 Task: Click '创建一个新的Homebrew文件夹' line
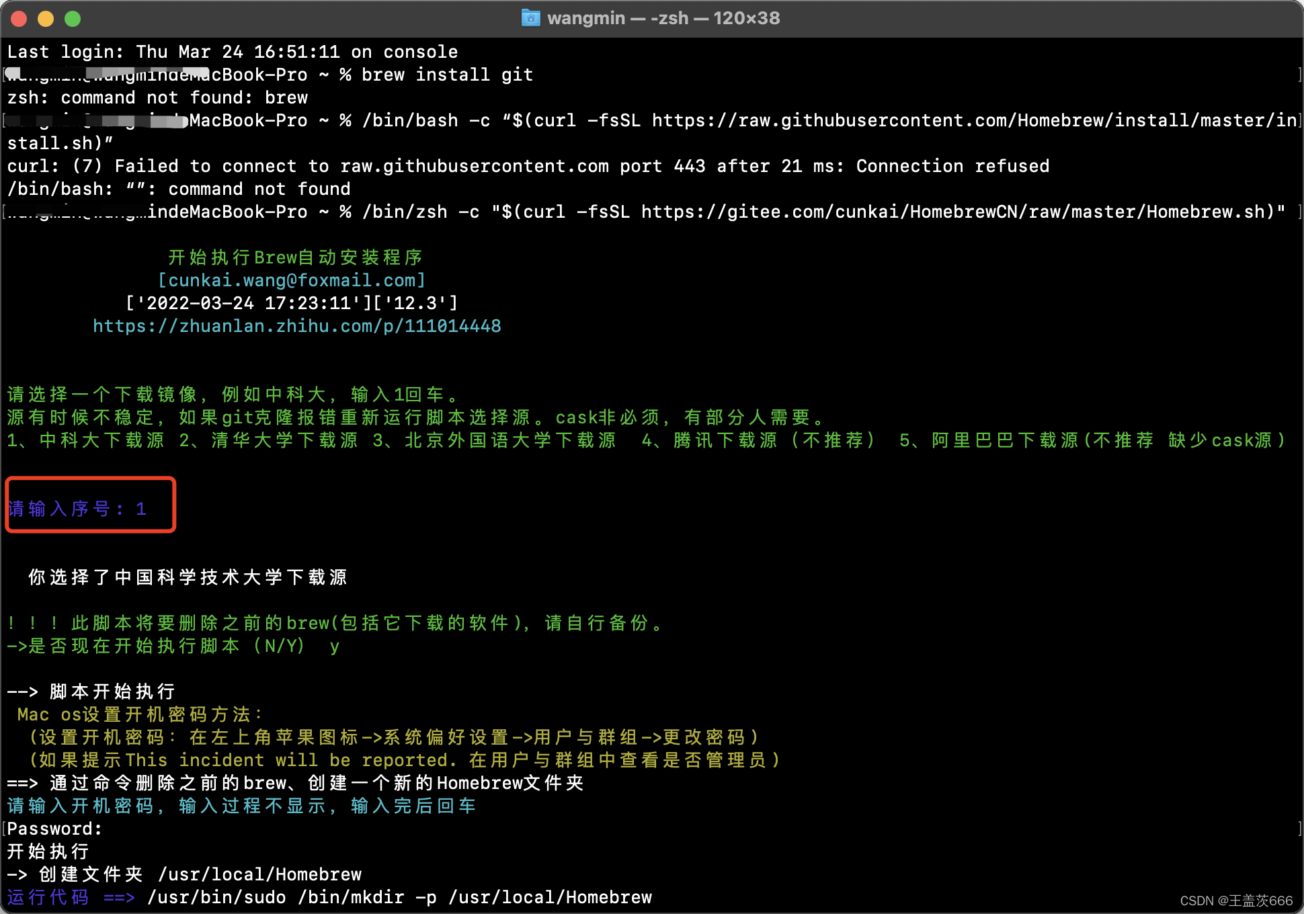(x=296, y=784)
